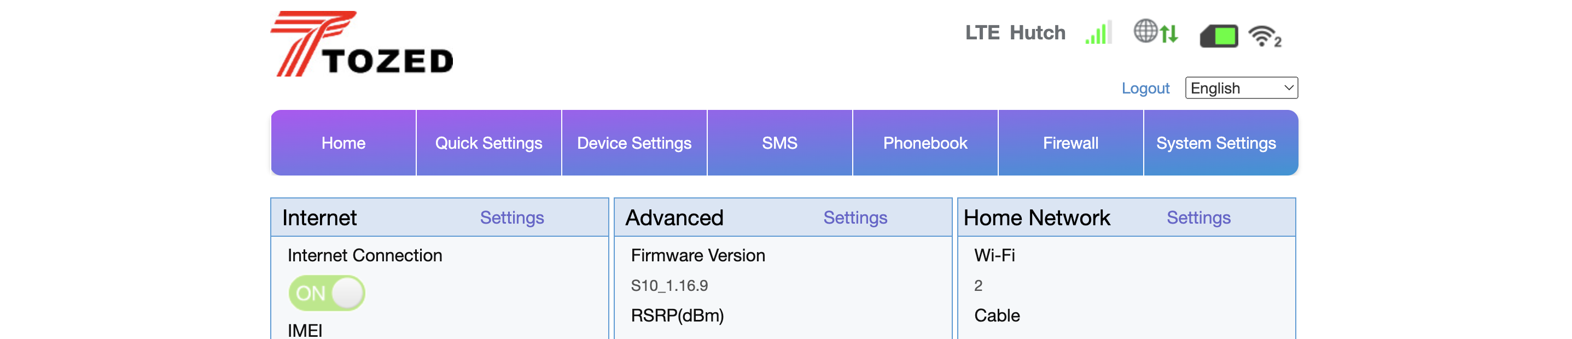This screenshot has height=339, width=1572.
Task: Go to the Quick Settings tab
Action: (x=489, y=143)
